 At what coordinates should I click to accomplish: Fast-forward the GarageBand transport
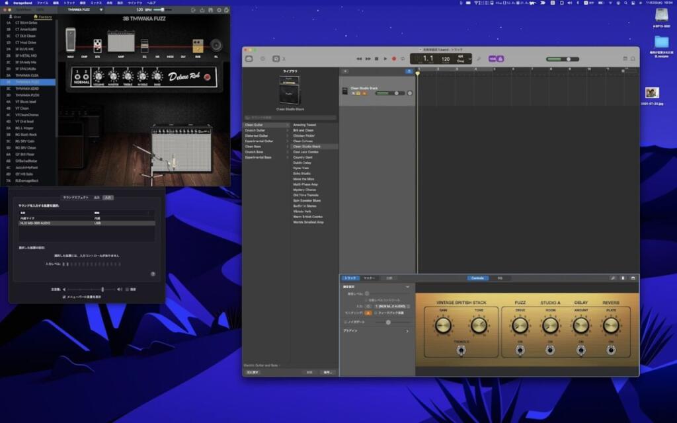[x=368, y=59]
